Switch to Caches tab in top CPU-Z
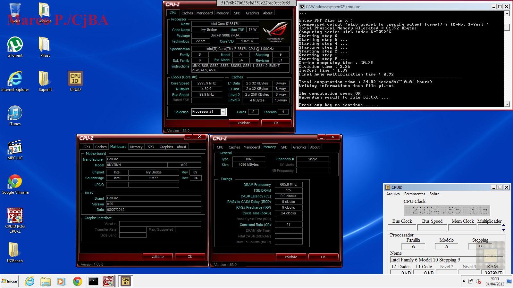 tap(187, 13)
